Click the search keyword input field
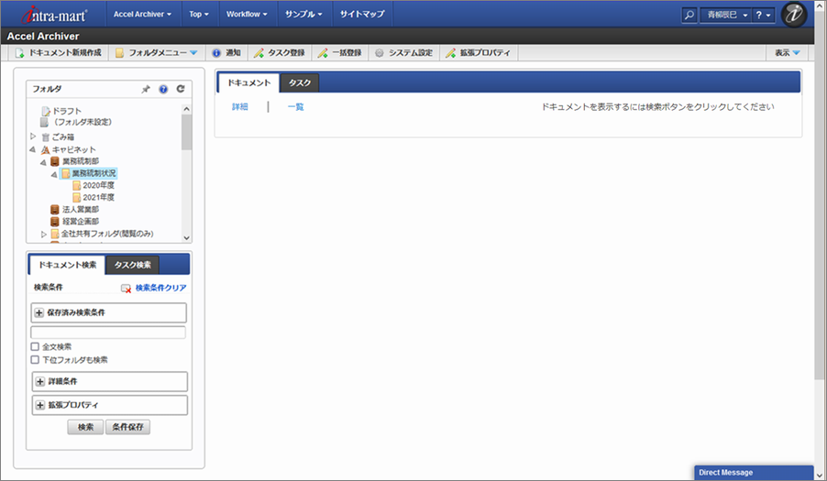 coord(108,333)
